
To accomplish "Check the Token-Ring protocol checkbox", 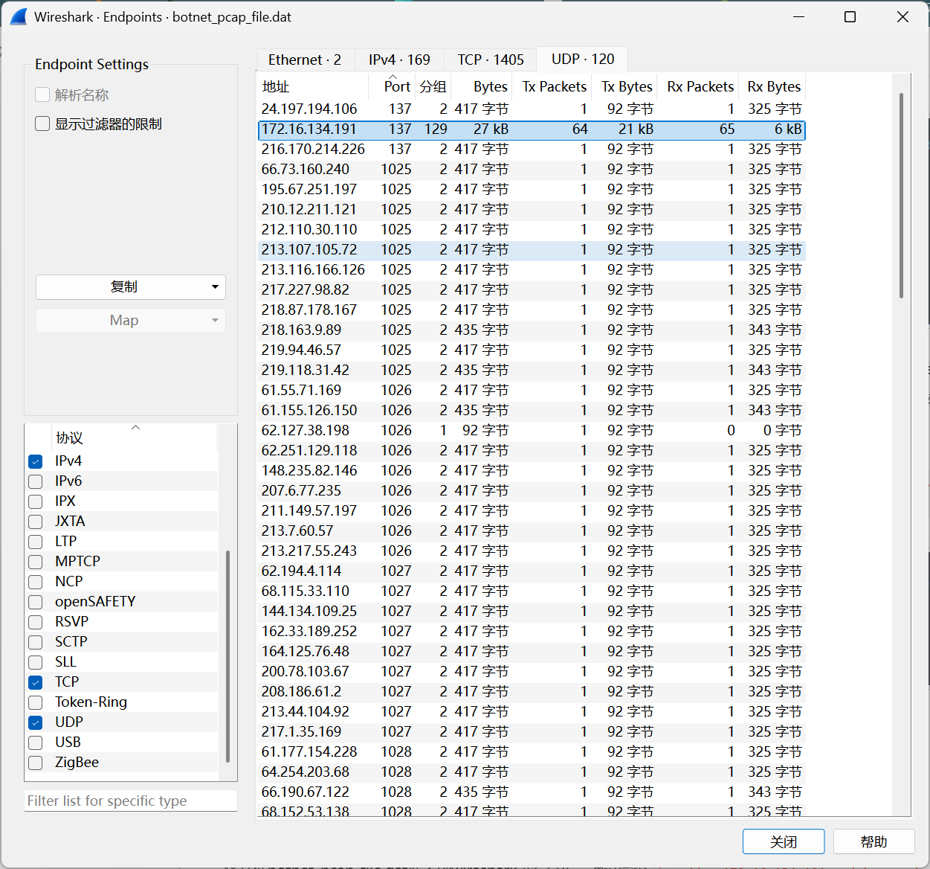I will (36, 702).
